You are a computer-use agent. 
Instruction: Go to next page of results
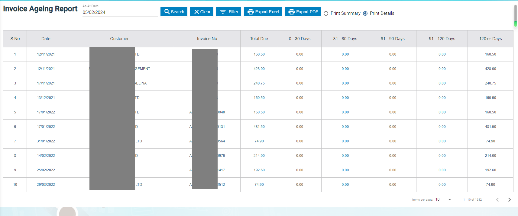click(x=510, y=200)
